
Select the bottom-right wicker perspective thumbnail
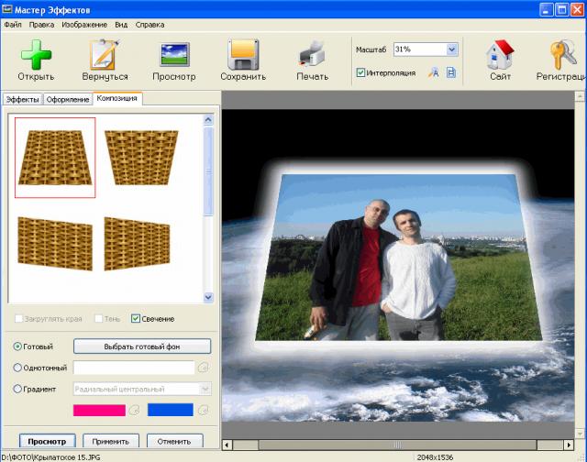pyautogui.click(x=137, y=243)
